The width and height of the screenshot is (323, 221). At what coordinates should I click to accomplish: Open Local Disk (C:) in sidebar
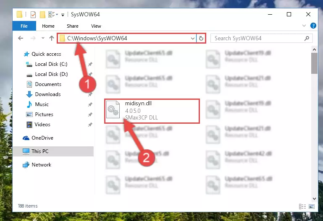tap(51, 64)
